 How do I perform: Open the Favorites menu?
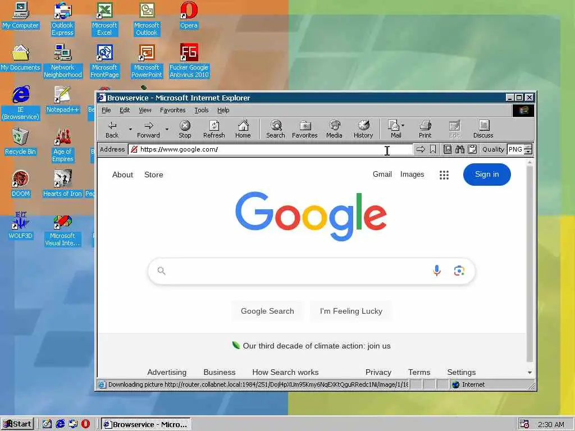pyautogui.click(x=173, y=110)
